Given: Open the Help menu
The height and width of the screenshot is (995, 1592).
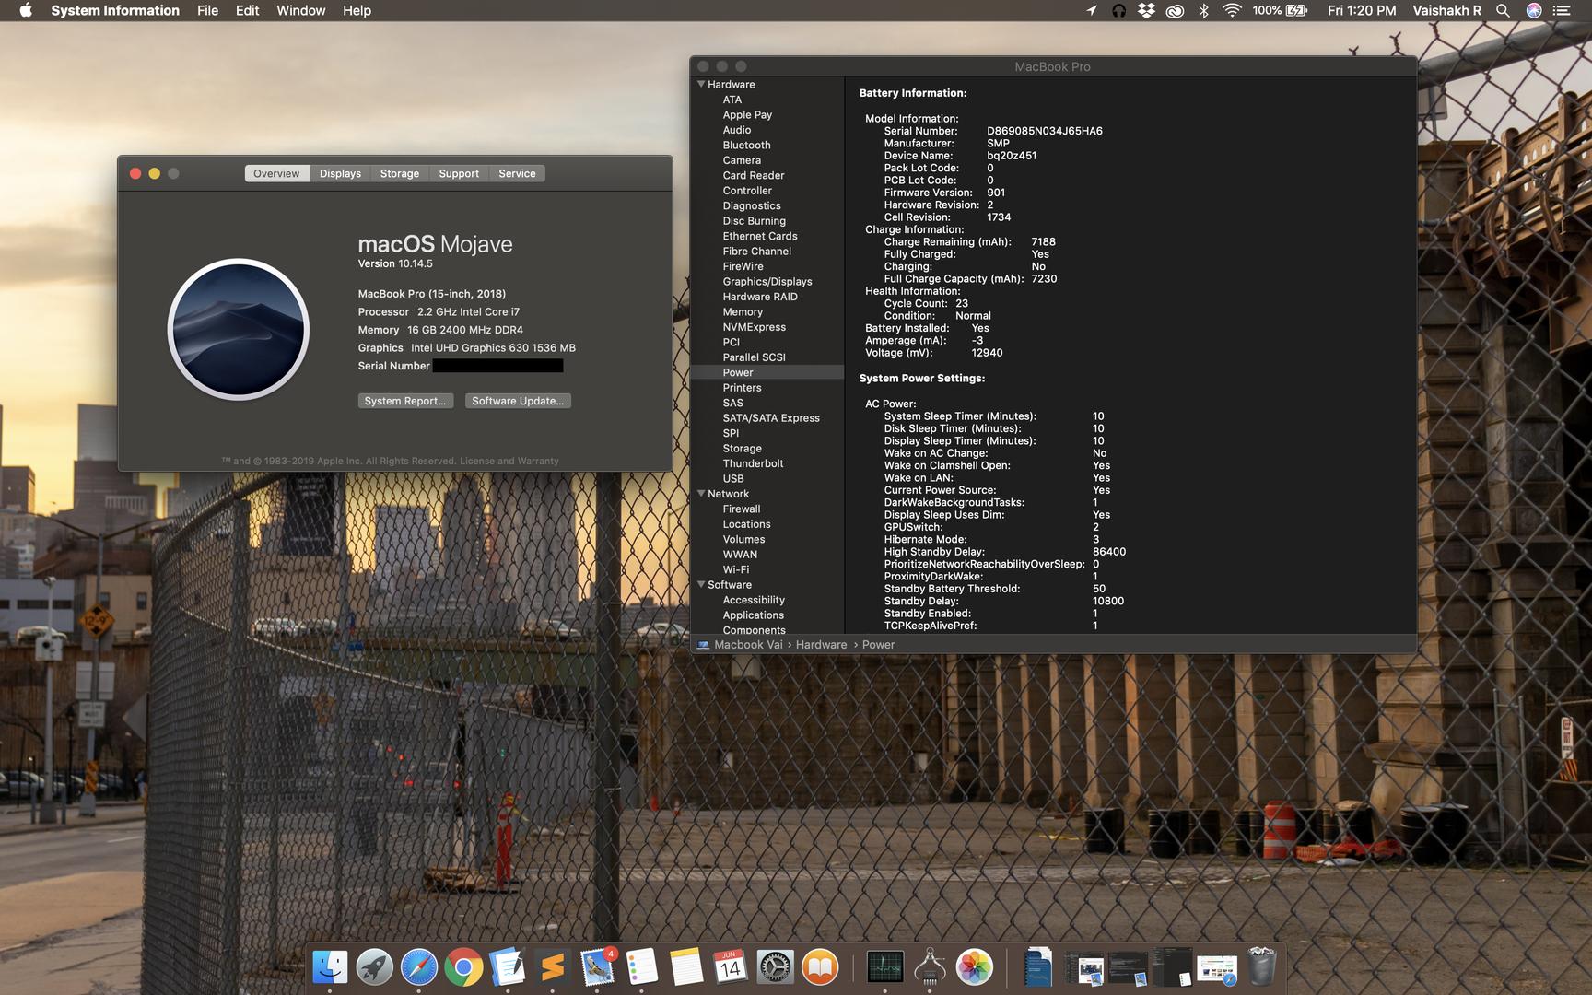Looking at the screenshot, I should tap(357, 10).
